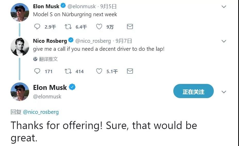Click the Nico Rosberg display name

[50, 41]
